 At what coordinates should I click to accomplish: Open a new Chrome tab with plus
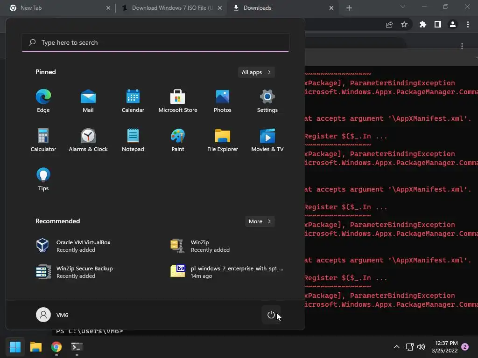pos(349,8)
